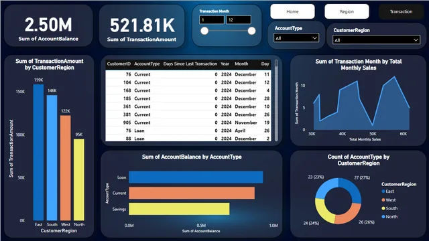The width and height of the screenshot is (429, 241).
Task: Go to the Region page button
Action: click(x=347, y=11)
